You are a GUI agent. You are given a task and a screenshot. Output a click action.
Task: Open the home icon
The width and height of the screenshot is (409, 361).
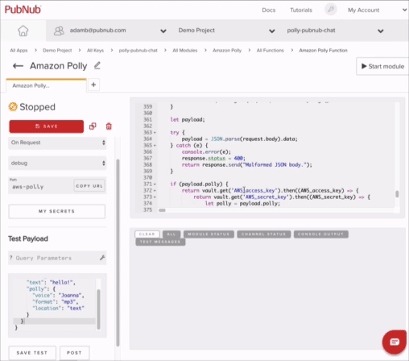(23, 31)
